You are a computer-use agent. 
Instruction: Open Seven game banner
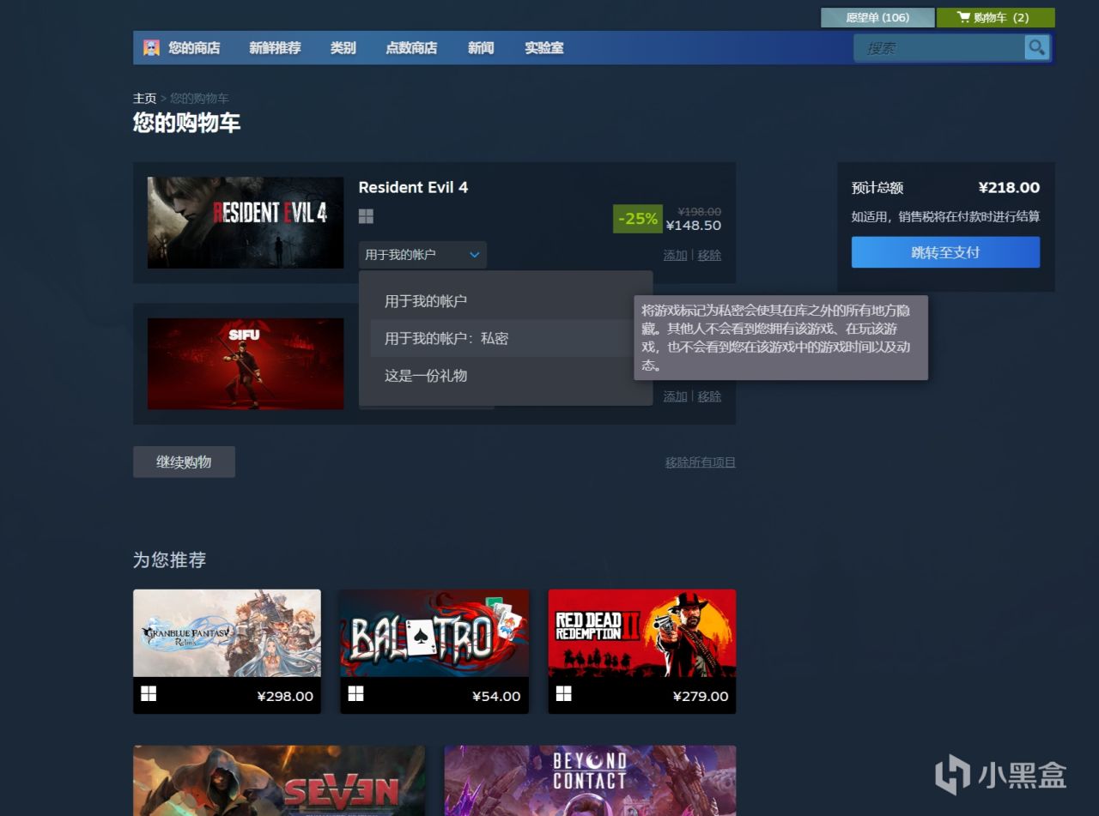279,781
